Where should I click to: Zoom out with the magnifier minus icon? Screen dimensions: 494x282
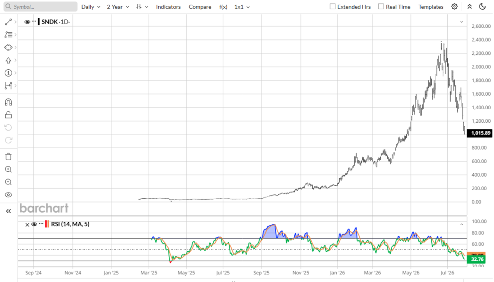(8, 182)
